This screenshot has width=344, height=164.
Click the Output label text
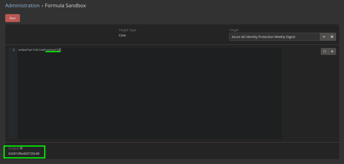tap(13, 149)
